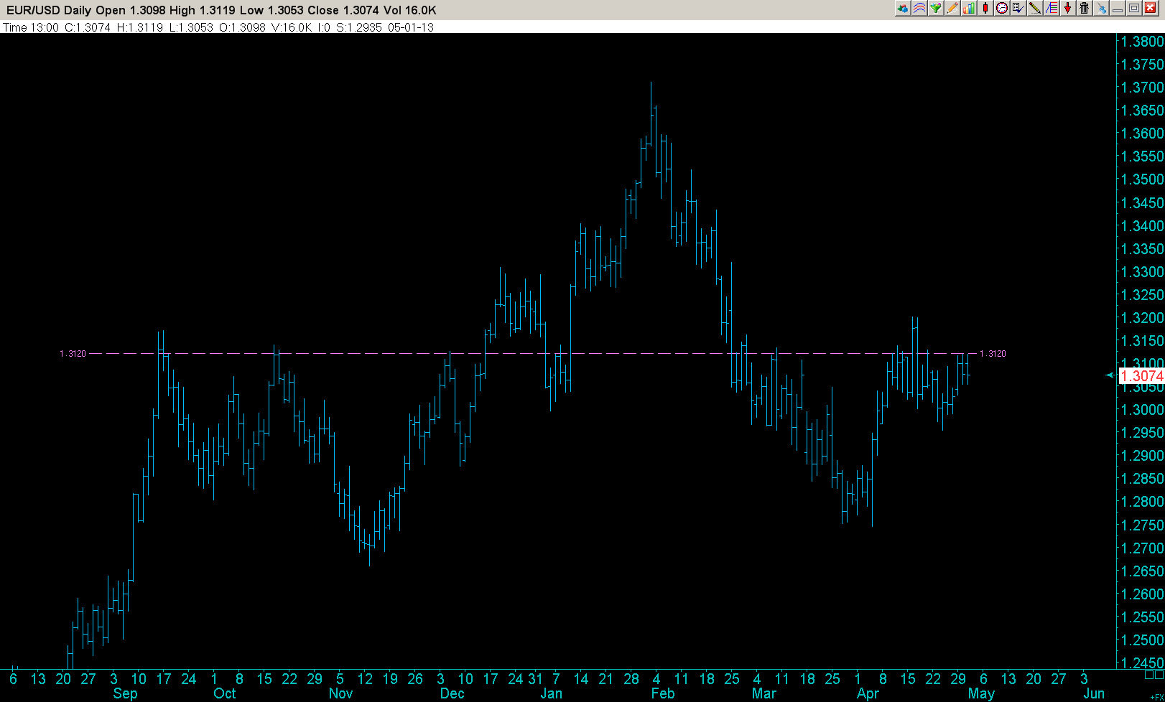Image resolution: width=1165 pixels, height=702 pixels.
Task: Click the red down arrow icon
Action: [1067, 9]
